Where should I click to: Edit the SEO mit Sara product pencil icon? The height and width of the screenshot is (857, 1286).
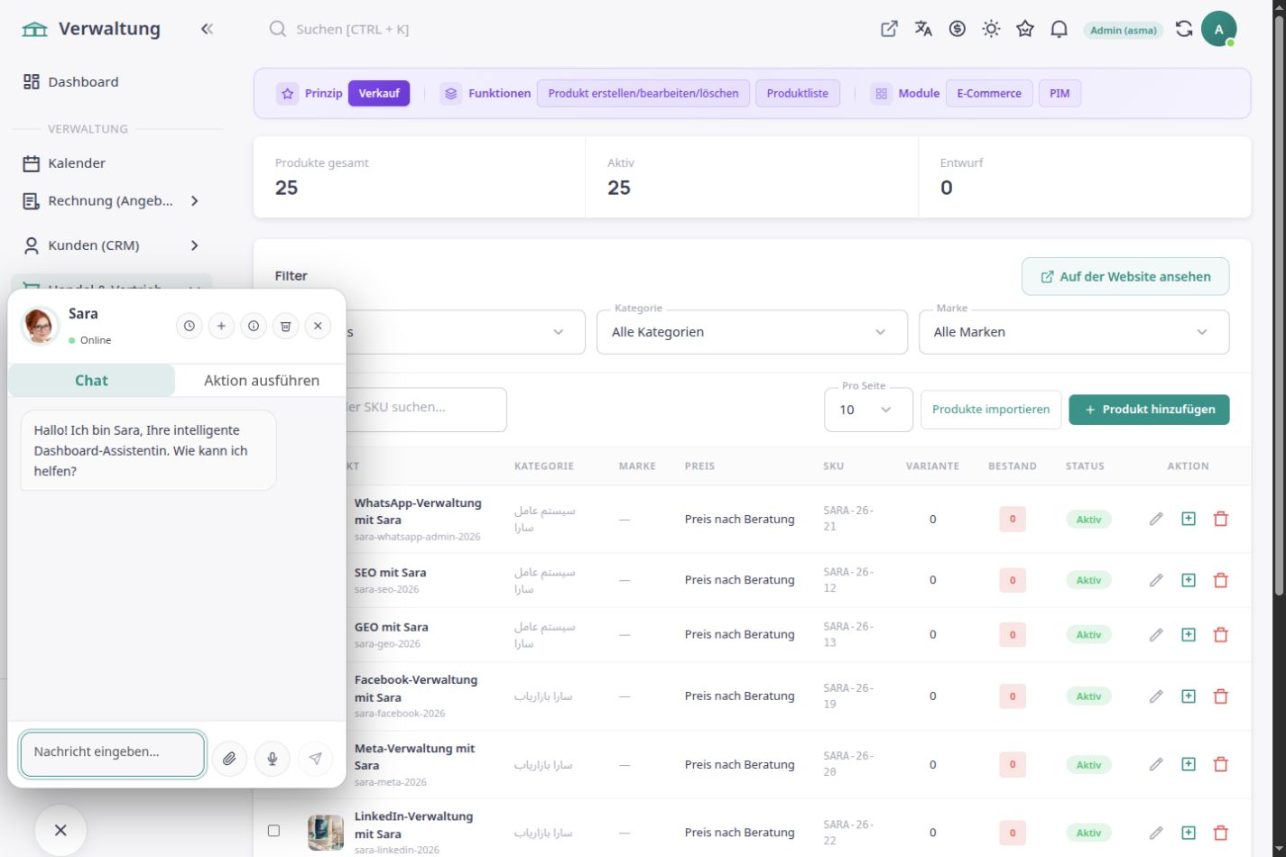click(x=1155, y=580)
